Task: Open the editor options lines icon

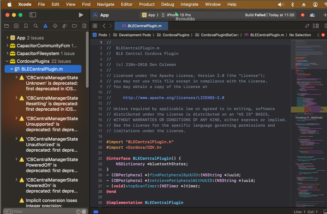Action: tap(316, 26)
